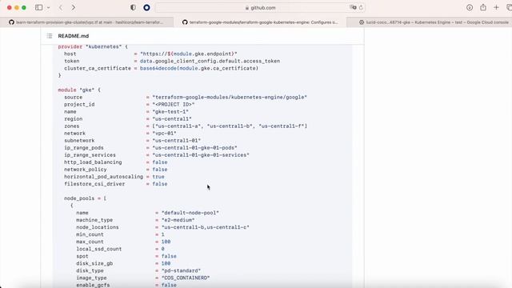Screen dimensions: 512x288
Task: Open the Share icon in Safari toolbar
Action: 483,7
